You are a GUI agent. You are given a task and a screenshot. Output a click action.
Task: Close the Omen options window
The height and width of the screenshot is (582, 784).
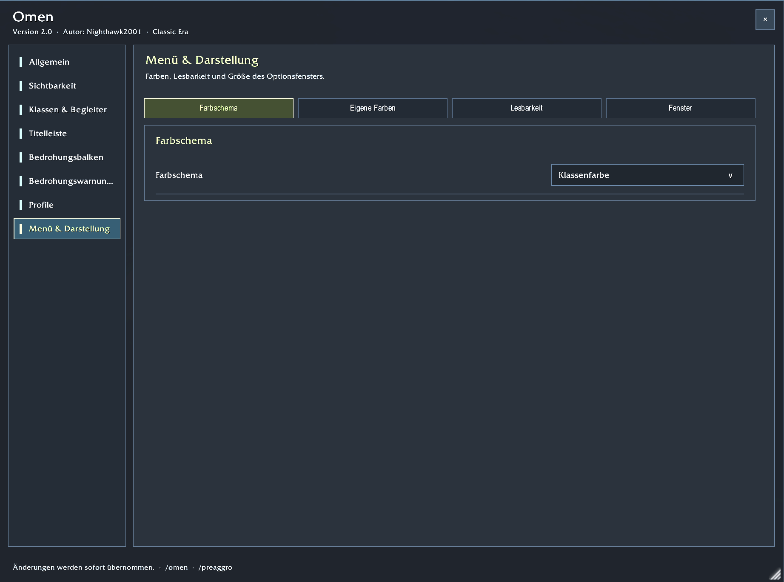click(x=765, y=20)
